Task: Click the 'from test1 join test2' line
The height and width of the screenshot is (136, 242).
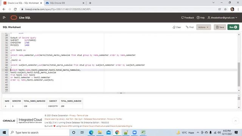Action: tap(23, 75)
